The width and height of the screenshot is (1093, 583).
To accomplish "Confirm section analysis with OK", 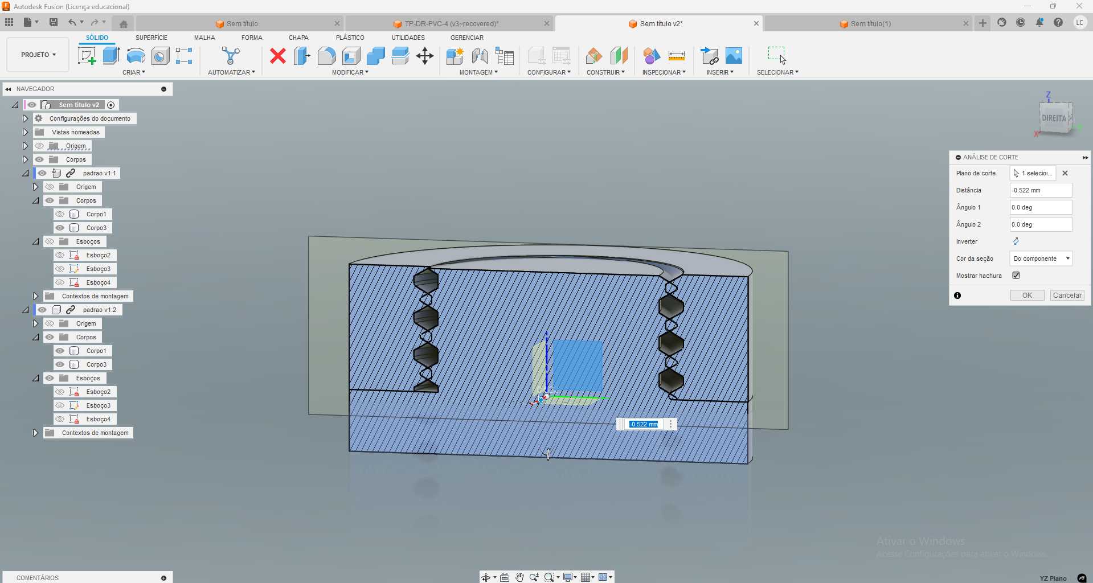I will point(1027,295).
